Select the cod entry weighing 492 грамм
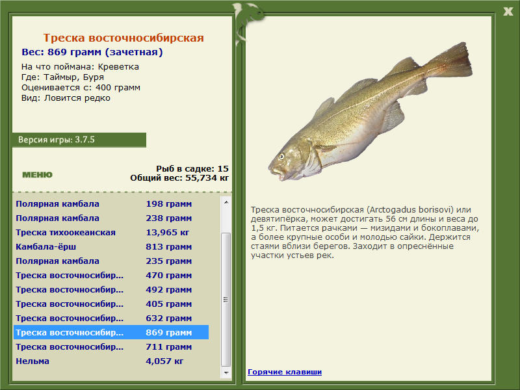The width and height of the screenshot is (520, 390). coord(110,290)
